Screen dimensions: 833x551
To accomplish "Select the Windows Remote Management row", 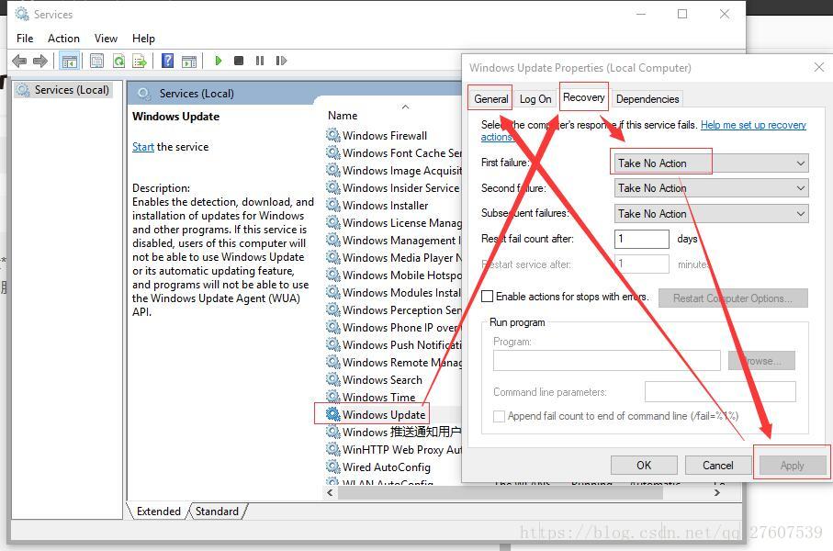I will click(394, 363).
